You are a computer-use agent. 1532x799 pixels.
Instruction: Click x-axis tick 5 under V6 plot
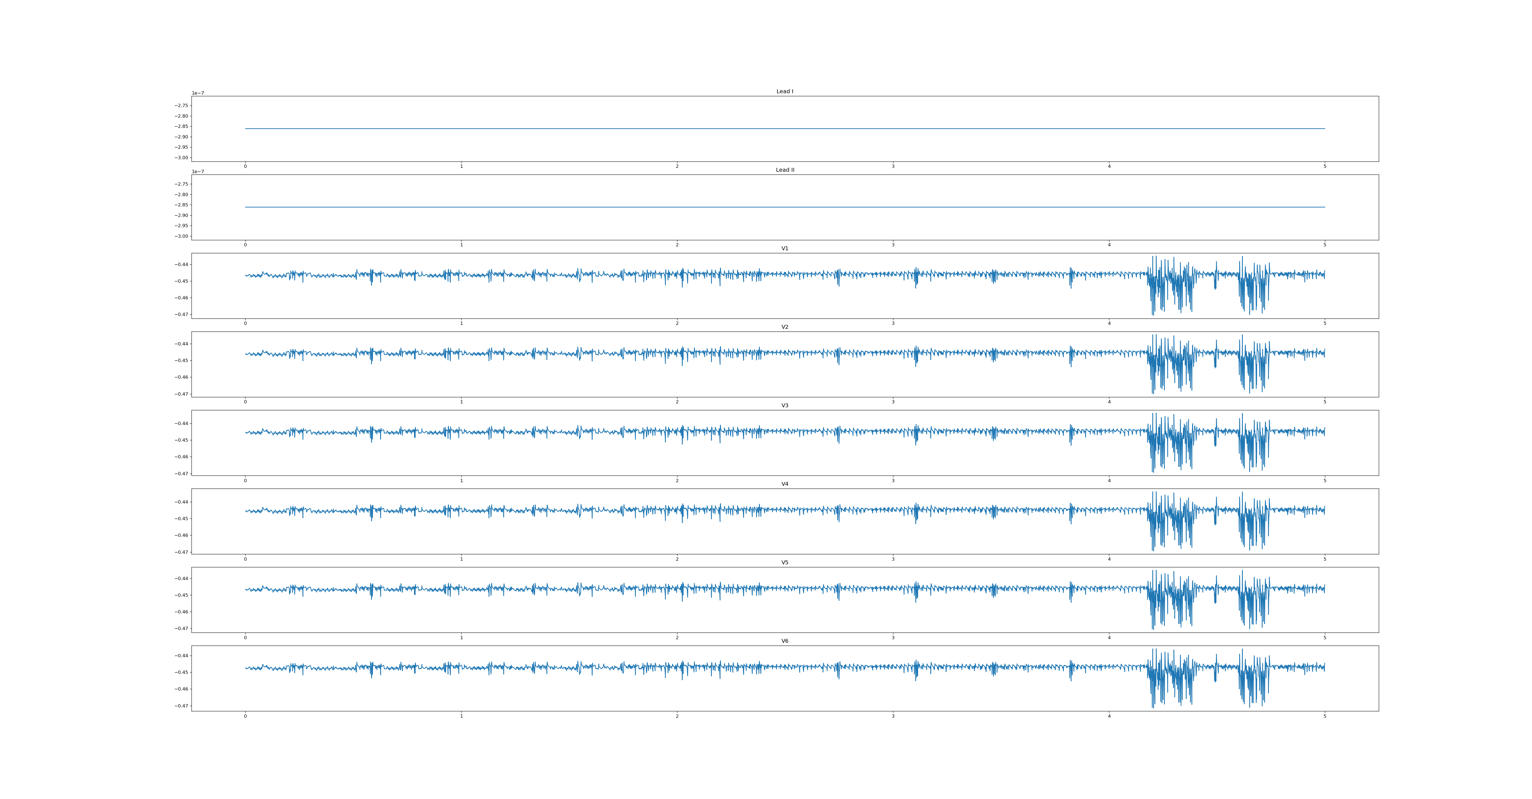click(1324, 716)
